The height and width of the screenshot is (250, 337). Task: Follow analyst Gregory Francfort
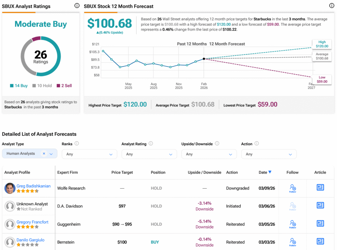point(293,224)
